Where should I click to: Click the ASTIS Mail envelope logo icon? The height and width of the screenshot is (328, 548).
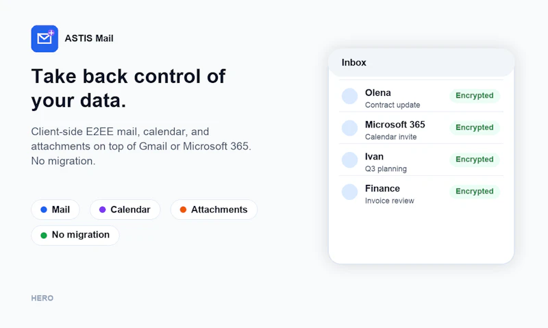(x=45, y=39)
